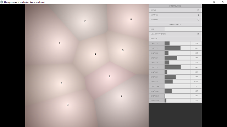
Task: Select preset point 1 on map
Action: click(60, 43)
